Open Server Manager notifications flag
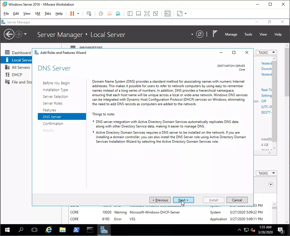The height and width of the screenshot is (236, 290). click(215, 34)
